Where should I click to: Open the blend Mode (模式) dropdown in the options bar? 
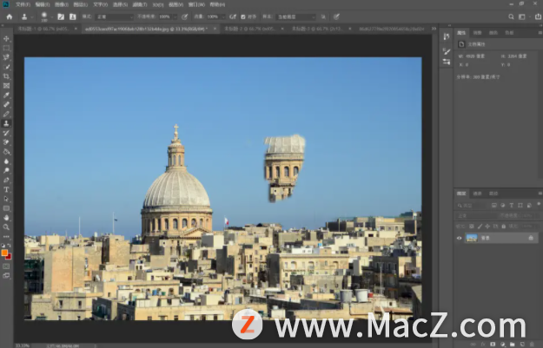(x=115, y=16)
